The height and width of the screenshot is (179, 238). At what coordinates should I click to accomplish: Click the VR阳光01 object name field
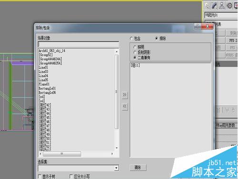click(221, 15)
